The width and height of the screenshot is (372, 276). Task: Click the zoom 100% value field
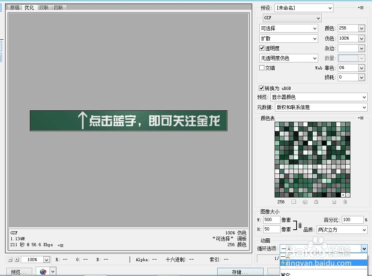[x=32, y=260]
